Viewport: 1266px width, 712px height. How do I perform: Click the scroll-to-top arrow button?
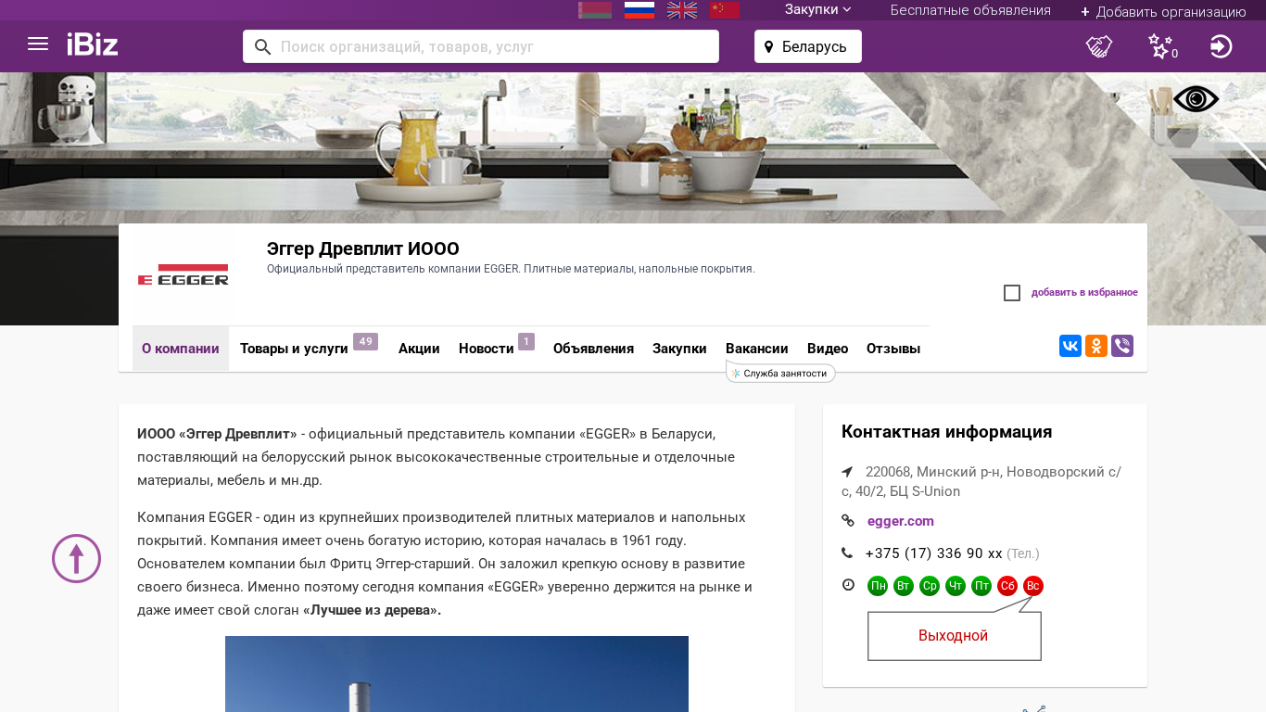click(76, 558)
